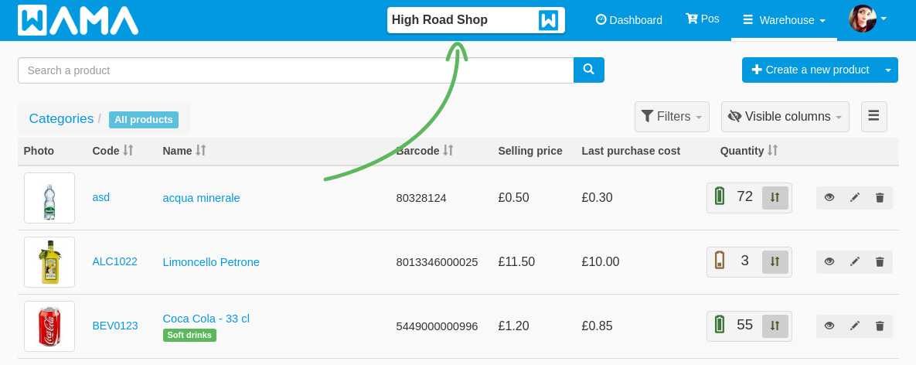Expand the Visible columns dropdown
The width and height of the screenshot is (916, 365).
tap(785, 117)
